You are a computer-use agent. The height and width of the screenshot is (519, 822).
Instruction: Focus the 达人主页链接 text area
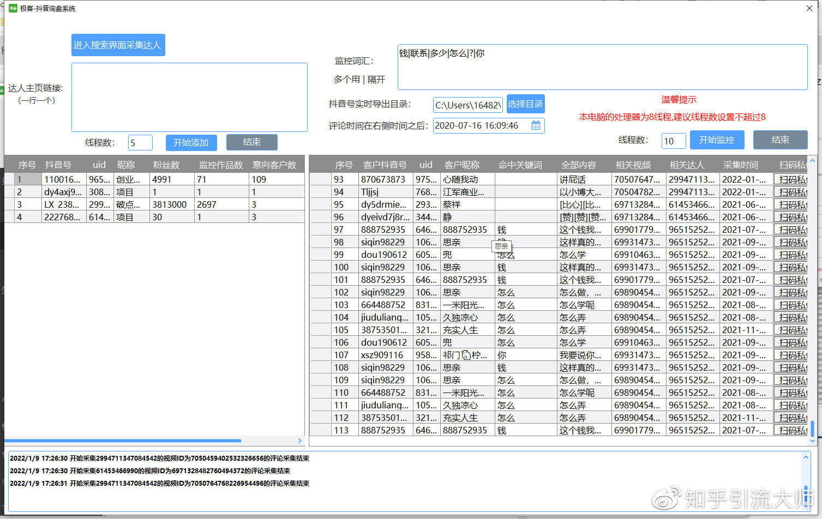[189, 97]
